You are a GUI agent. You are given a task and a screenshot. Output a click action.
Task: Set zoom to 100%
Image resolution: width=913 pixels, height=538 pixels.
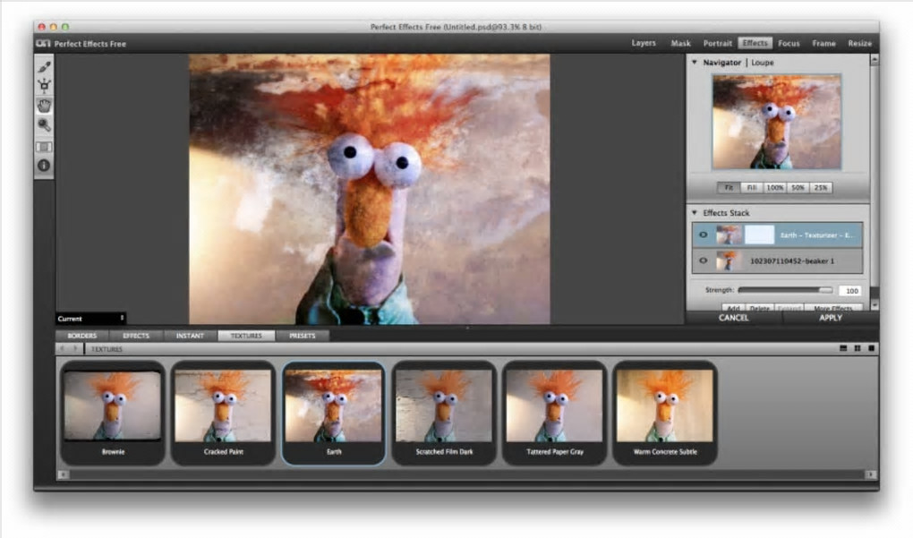775,187
